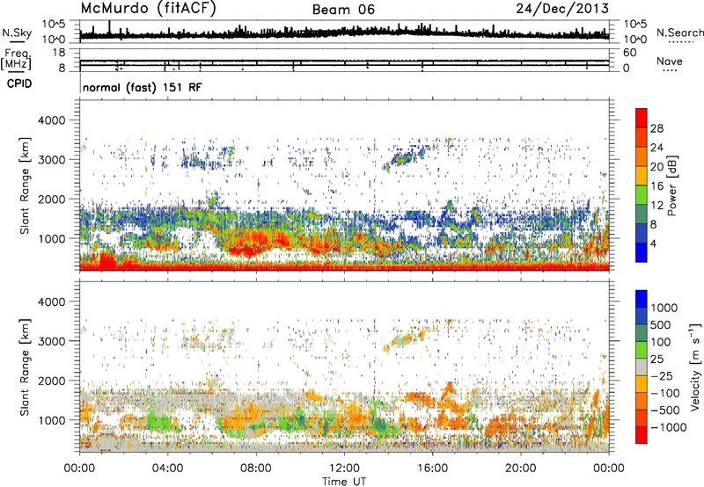The width and height of the screenshot is (704, 487).
Task: Click the 'CPID' label
Action: tap(19, 84)
